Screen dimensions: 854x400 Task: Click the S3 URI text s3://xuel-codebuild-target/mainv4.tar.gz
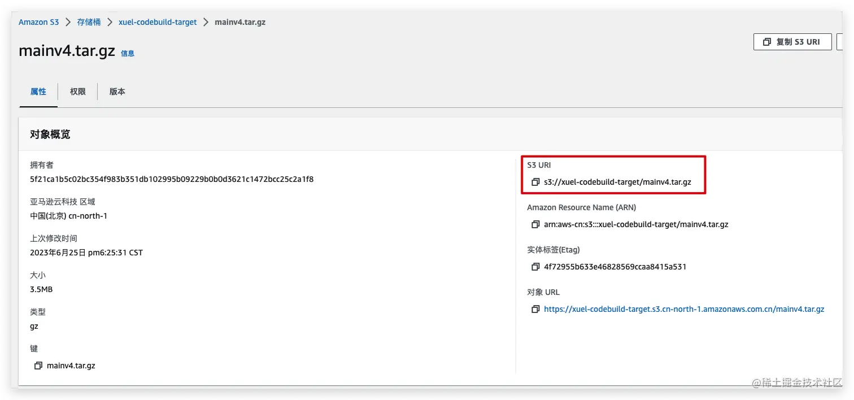(x=617, y=182)
